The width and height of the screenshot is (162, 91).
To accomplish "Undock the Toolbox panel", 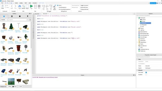I will click(x=29, y=14).
